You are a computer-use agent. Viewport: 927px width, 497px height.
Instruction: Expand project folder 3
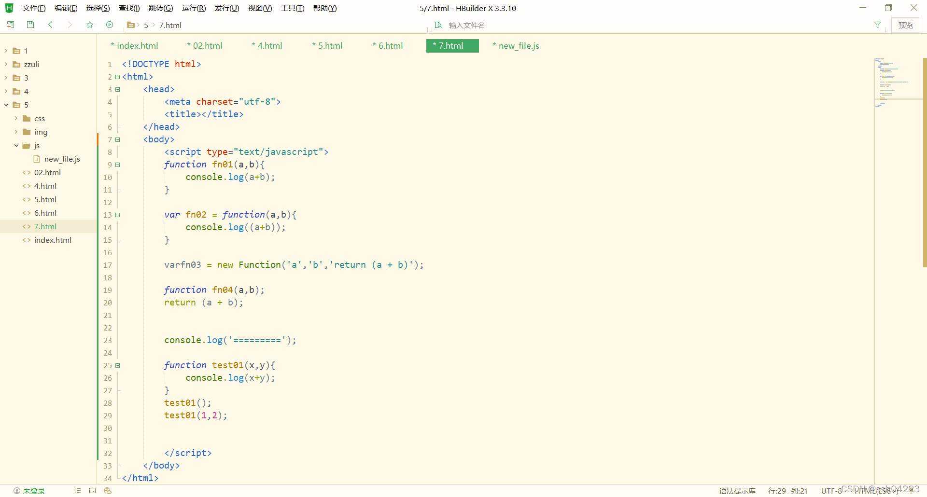(x=6, y=78)
